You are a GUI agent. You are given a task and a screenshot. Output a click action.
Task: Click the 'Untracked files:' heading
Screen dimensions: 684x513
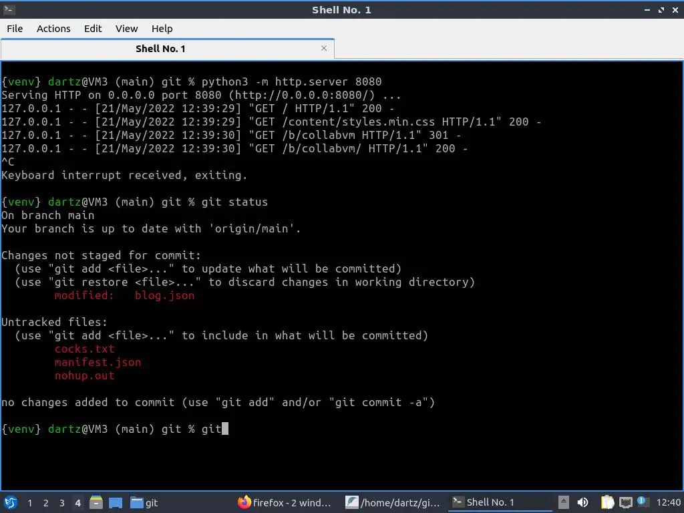(55, 322)
